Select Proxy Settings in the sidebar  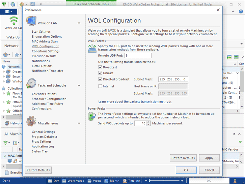[41, 142]
